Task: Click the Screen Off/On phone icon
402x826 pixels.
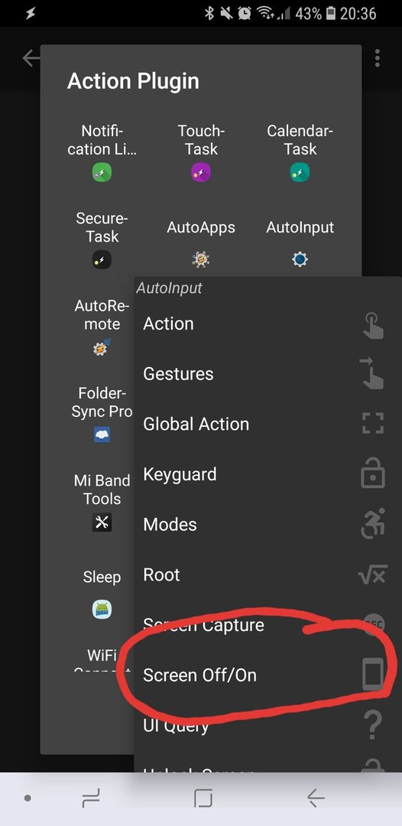Action: [x=373, y=675]
